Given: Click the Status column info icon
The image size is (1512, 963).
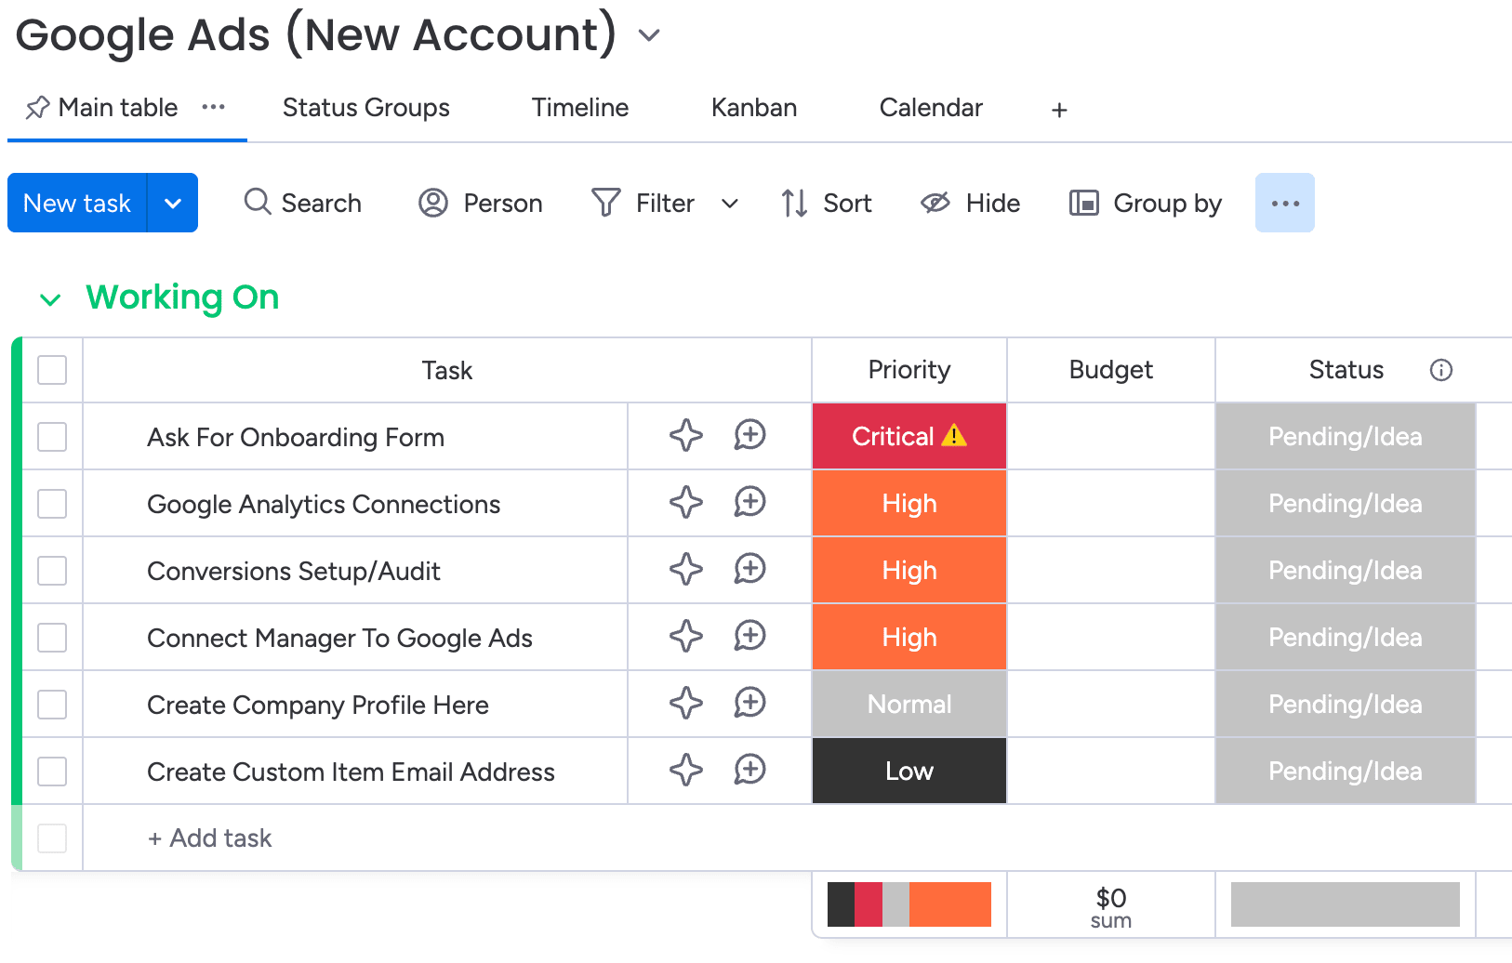Looking at the screenshot, I should [1440, 370].
